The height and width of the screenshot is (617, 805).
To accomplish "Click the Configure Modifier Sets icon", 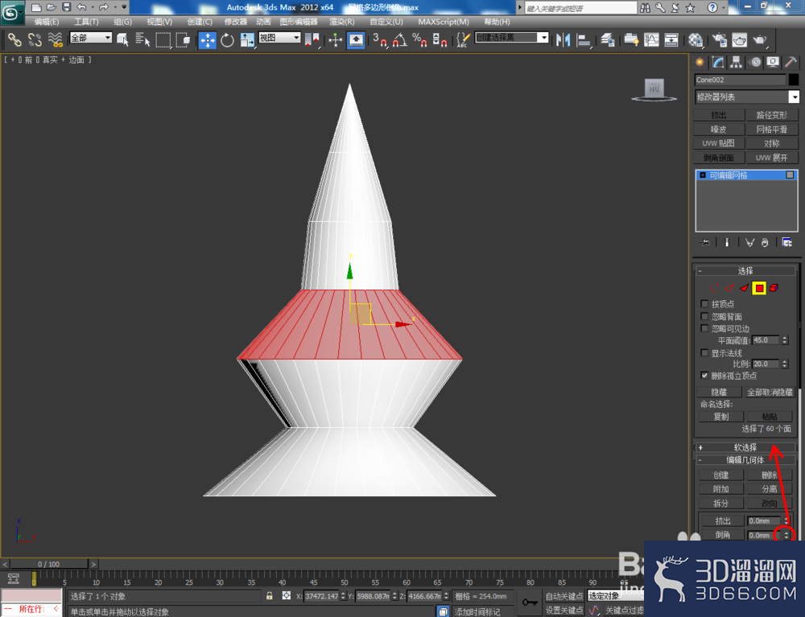I will (x=786, y=242).
